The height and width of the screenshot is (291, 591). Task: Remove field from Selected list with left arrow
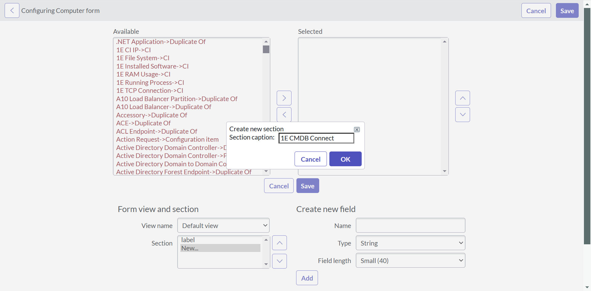tap(284, 115)
